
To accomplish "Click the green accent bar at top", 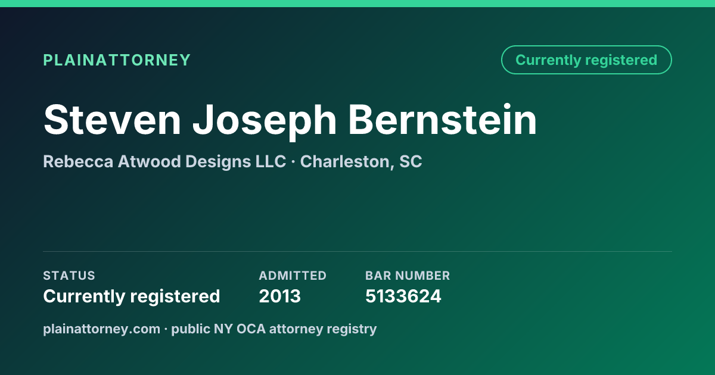I will click(x=357, y=4).
